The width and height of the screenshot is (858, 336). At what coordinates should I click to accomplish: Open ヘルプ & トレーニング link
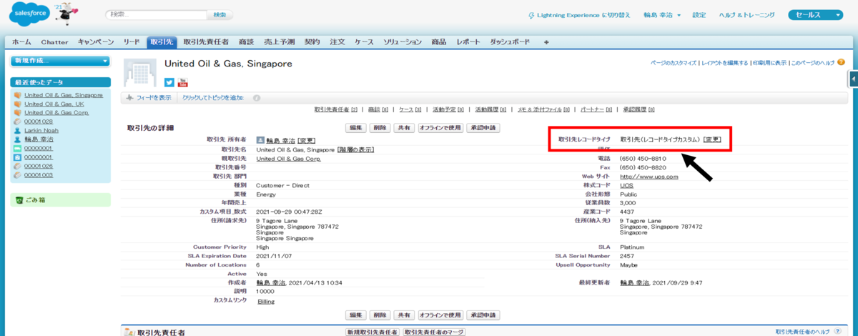coord(746,15)
